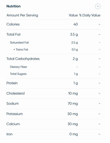Select the Amount Per Serving label
Image resolution: width=110 pixels, height=143 pixels.
(22, 15)
